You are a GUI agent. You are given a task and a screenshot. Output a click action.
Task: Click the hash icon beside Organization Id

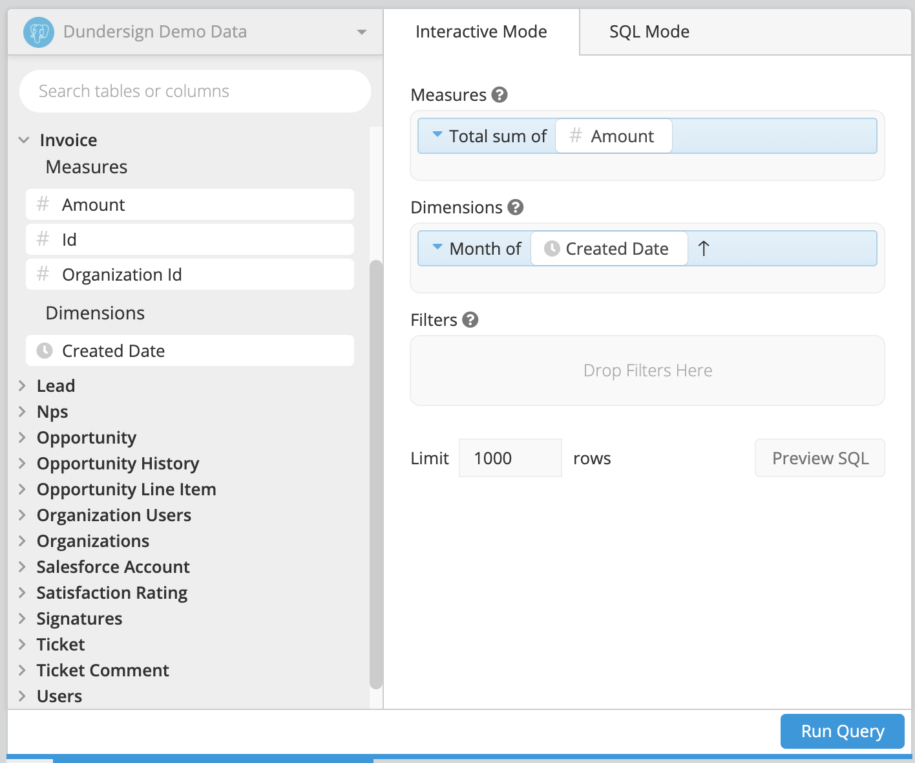point(43,274)
